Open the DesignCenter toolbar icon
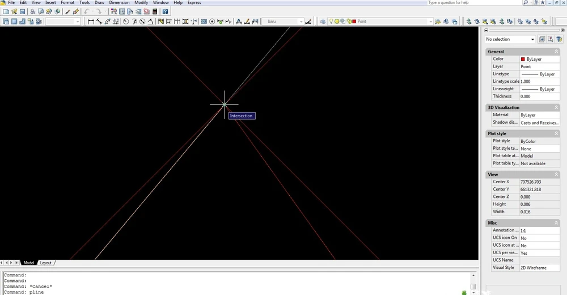The height and width of the screenshot is (295, 567). (x=122, y=11)
